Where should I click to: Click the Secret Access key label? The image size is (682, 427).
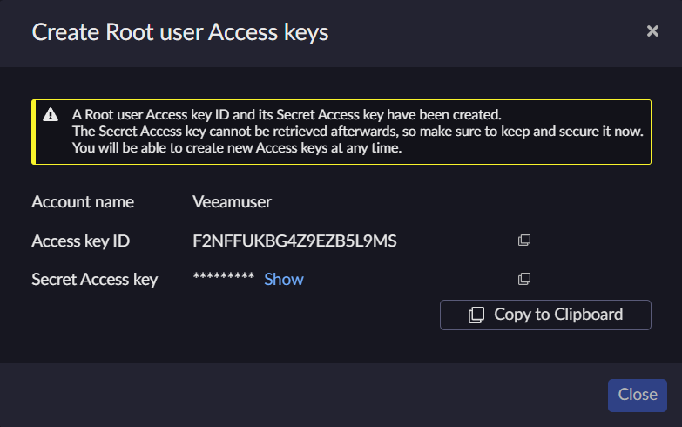94,280
